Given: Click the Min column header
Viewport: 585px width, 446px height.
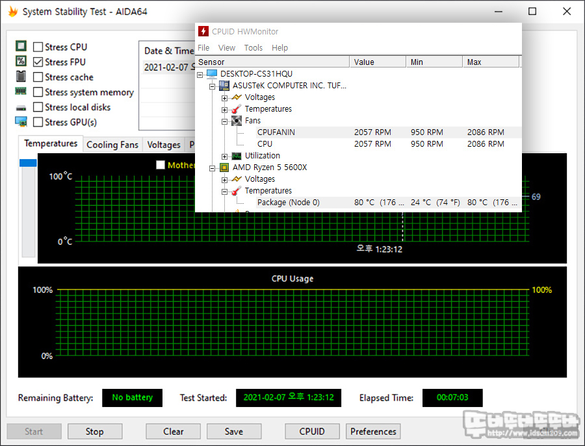Looking at the screenshot, I should coord(435,62).
